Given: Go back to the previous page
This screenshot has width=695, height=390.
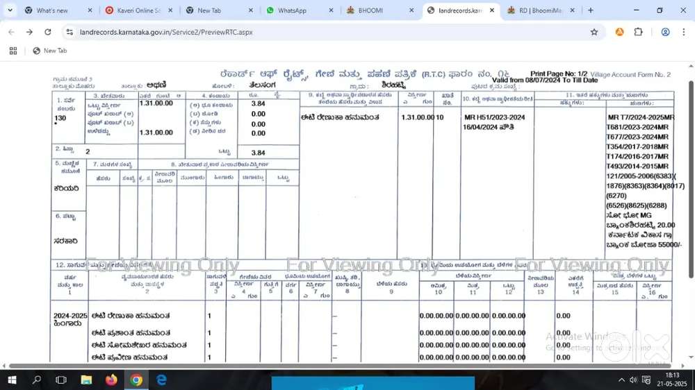Looking at the screenshot, I should coord(12,32).
